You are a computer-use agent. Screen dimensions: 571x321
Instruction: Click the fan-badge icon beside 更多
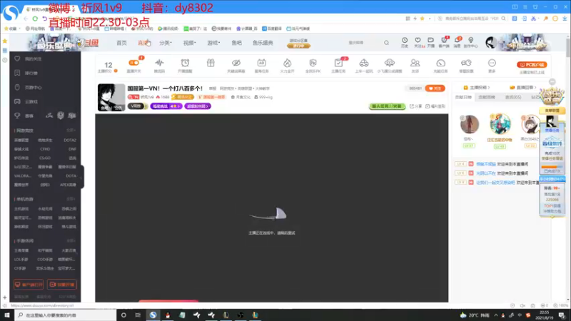[x=466, y=63]
